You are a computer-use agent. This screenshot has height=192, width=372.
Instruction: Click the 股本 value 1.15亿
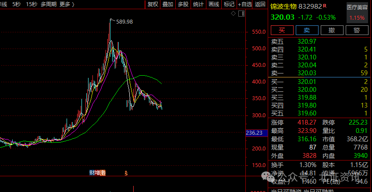358,165
